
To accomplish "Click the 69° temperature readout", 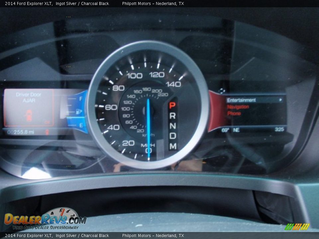I will click(x=225, y=130).
